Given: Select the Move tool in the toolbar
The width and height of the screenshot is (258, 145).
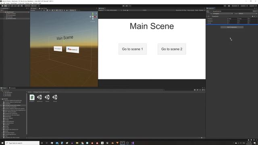Looking at the screenshot, I should pos(6,6).
